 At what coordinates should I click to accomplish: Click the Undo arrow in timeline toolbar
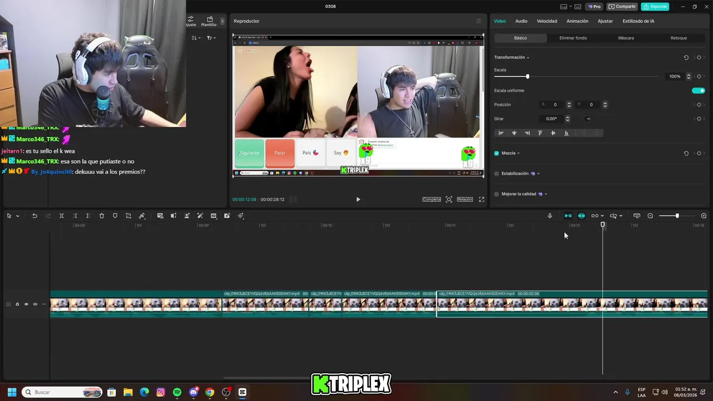(x=35, y=216)
